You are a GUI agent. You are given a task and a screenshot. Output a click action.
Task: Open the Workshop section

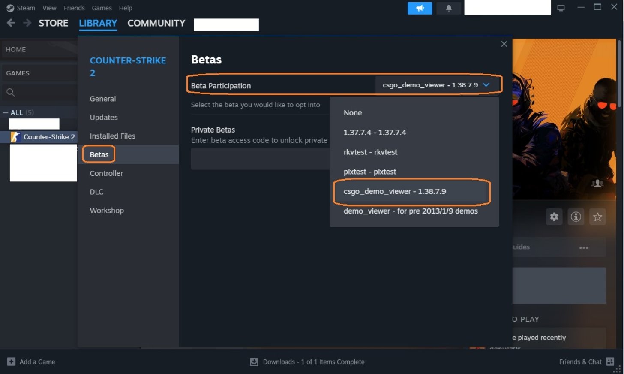click(107, 210)
